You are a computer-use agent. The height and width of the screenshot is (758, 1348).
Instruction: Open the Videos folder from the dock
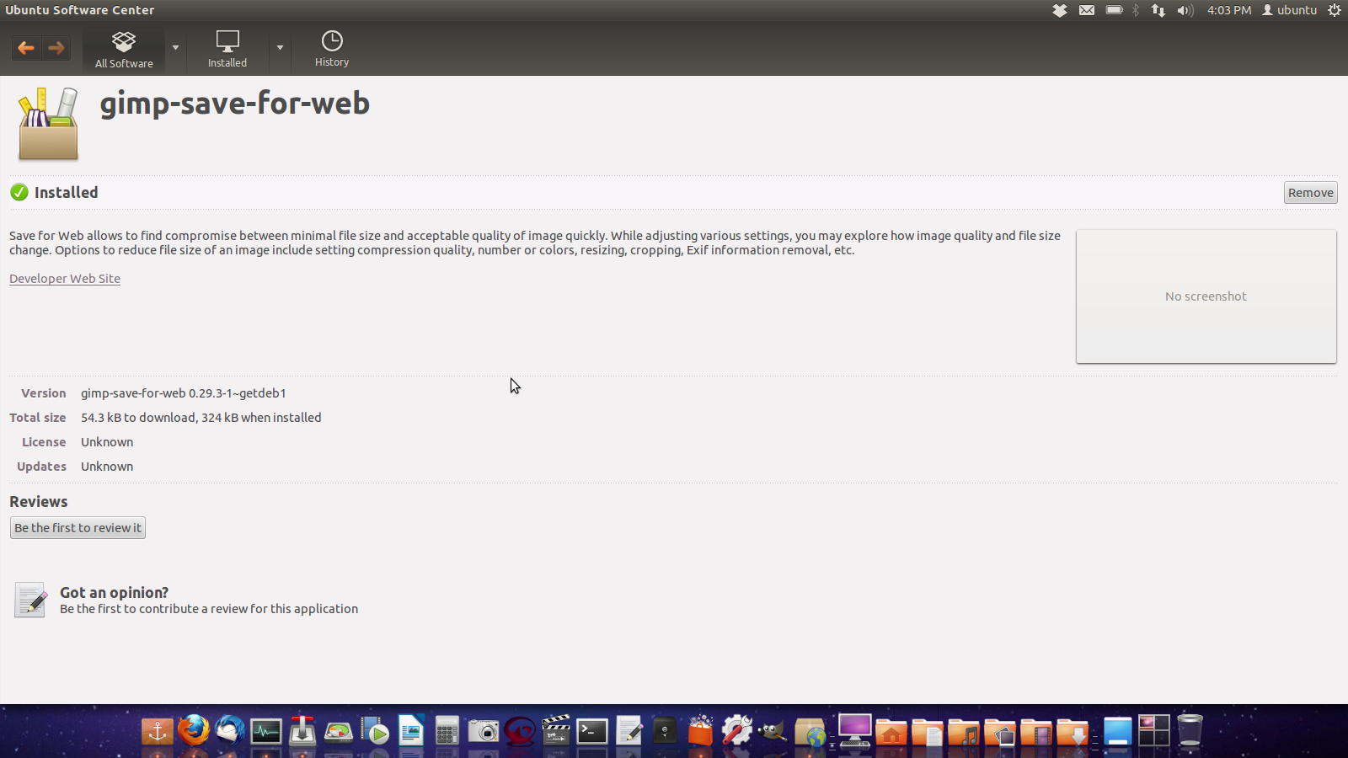(x=1036, y=732)
